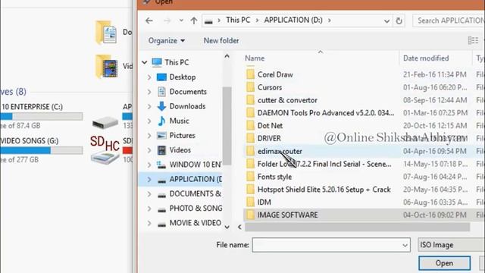
Task: Select Music in navigation pane
Action: tap(179, 121)
